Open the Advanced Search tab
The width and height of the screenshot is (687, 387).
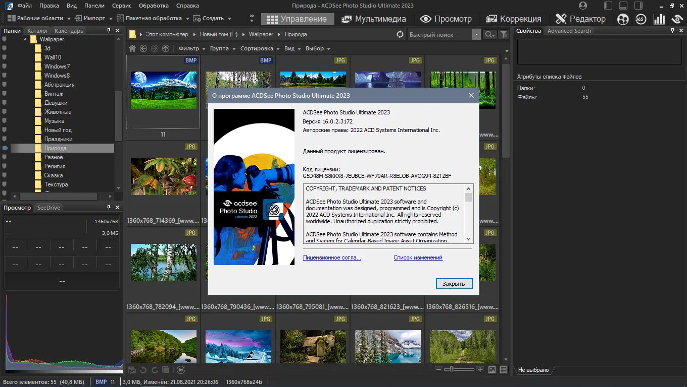[569, 31]
